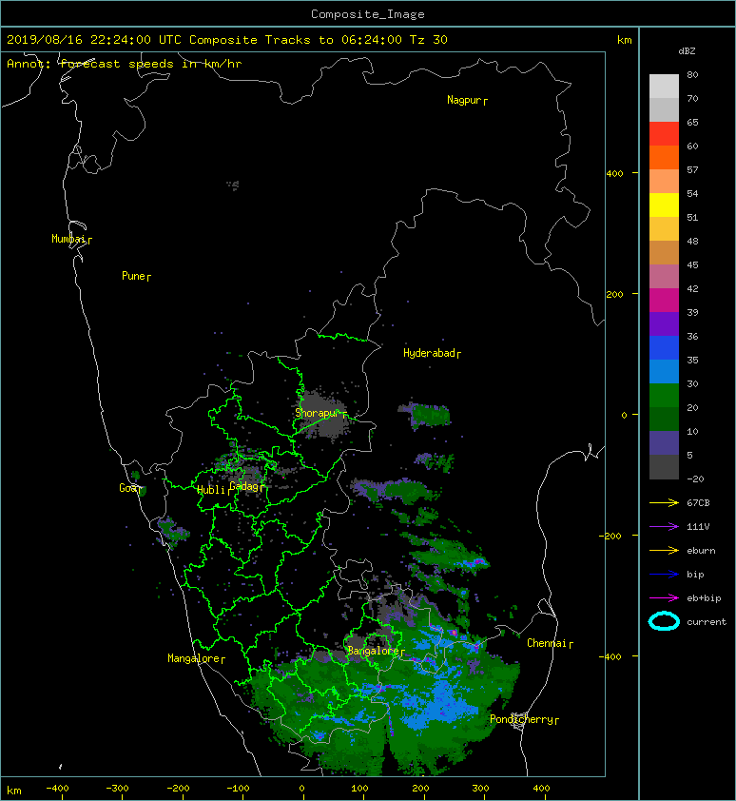The image size is (736, 801).
Task: Pick the yellow 54 dBZ swatch
Action: tap(664, 205)
